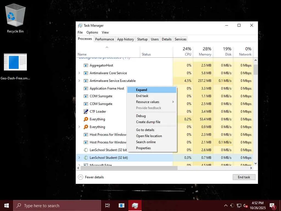Click the Application Frame Host process icon
Screen dimensions: 281x211
[86, 88]
